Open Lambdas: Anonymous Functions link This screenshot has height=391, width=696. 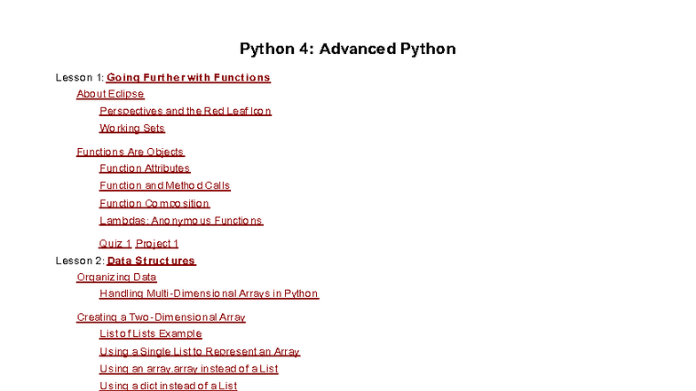click(181, 221)
